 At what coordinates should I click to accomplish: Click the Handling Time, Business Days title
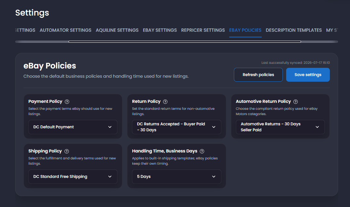pos(165,151)
